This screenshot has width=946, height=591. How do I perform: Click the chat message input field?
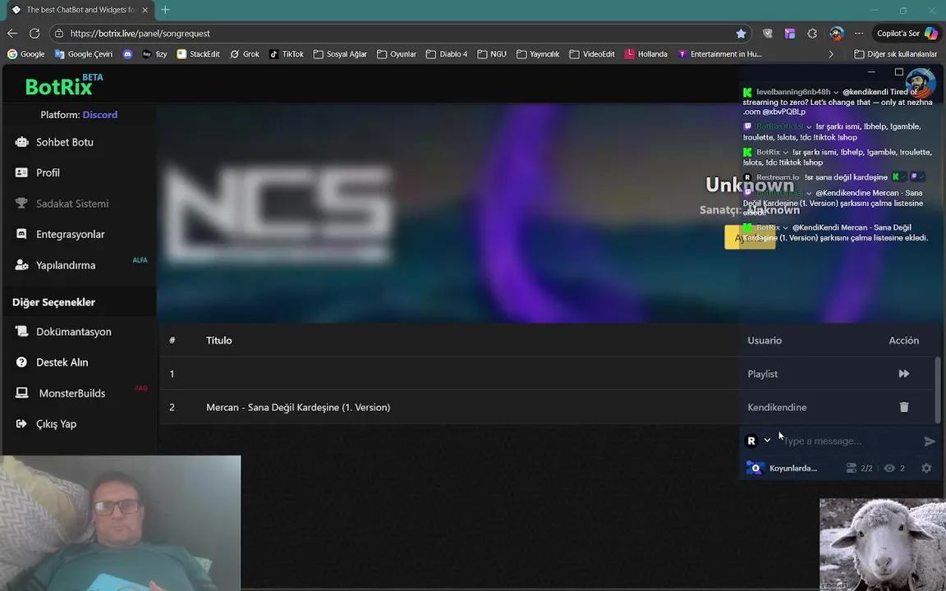(x=849, y=441)
